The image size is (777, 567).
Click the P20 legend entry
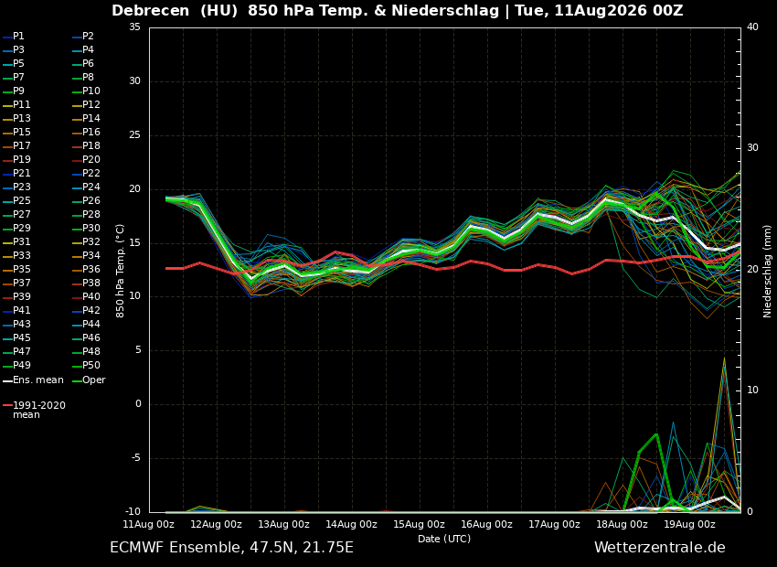(86, 160)
